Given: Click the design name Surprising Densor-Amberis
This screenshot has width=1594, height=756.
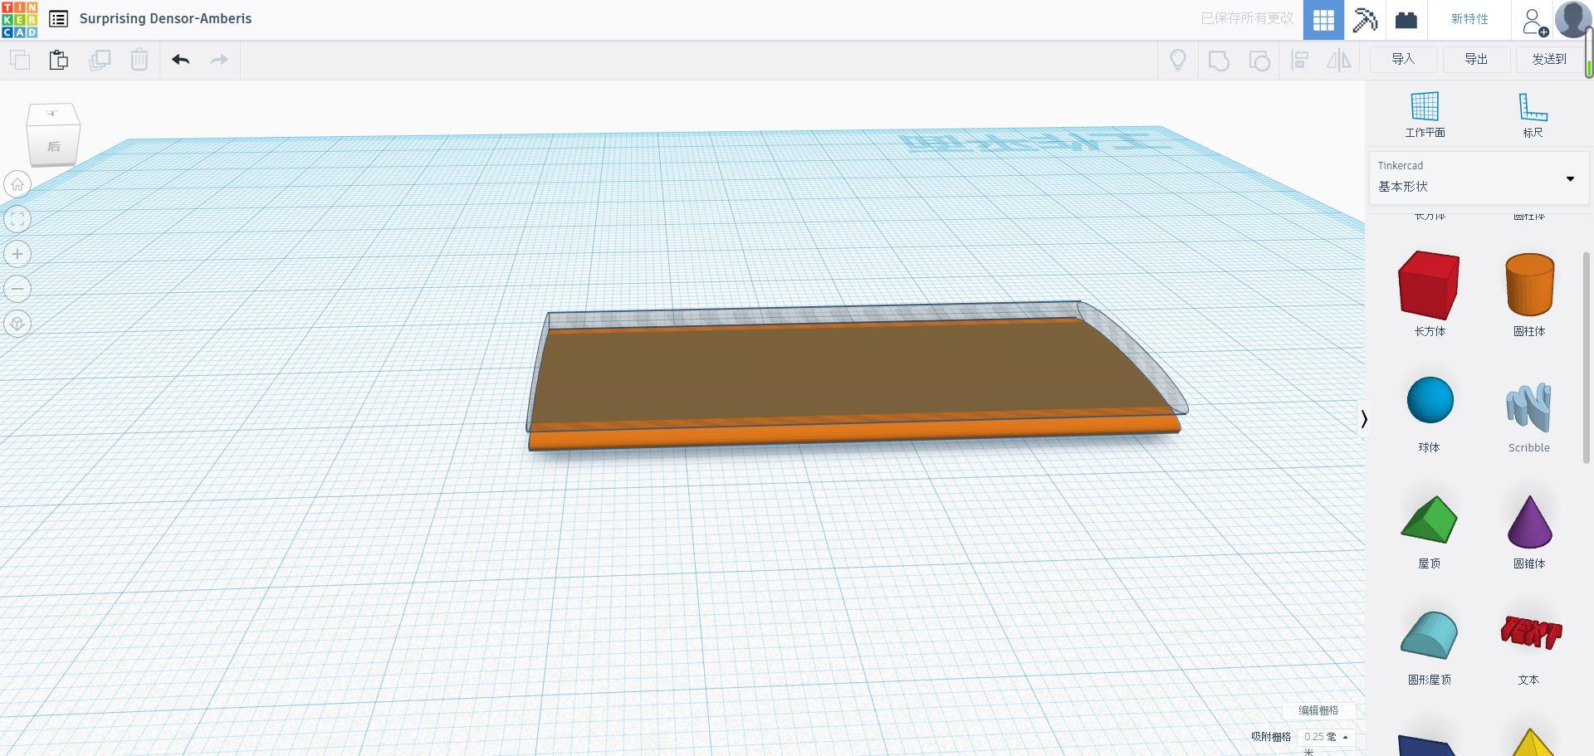Looking at the screenshot, I should tap(165, 18).
